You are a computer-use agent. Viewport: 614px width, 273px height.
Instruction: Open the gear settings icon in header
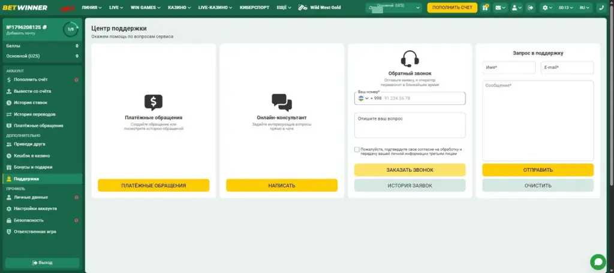coord(547,7)
